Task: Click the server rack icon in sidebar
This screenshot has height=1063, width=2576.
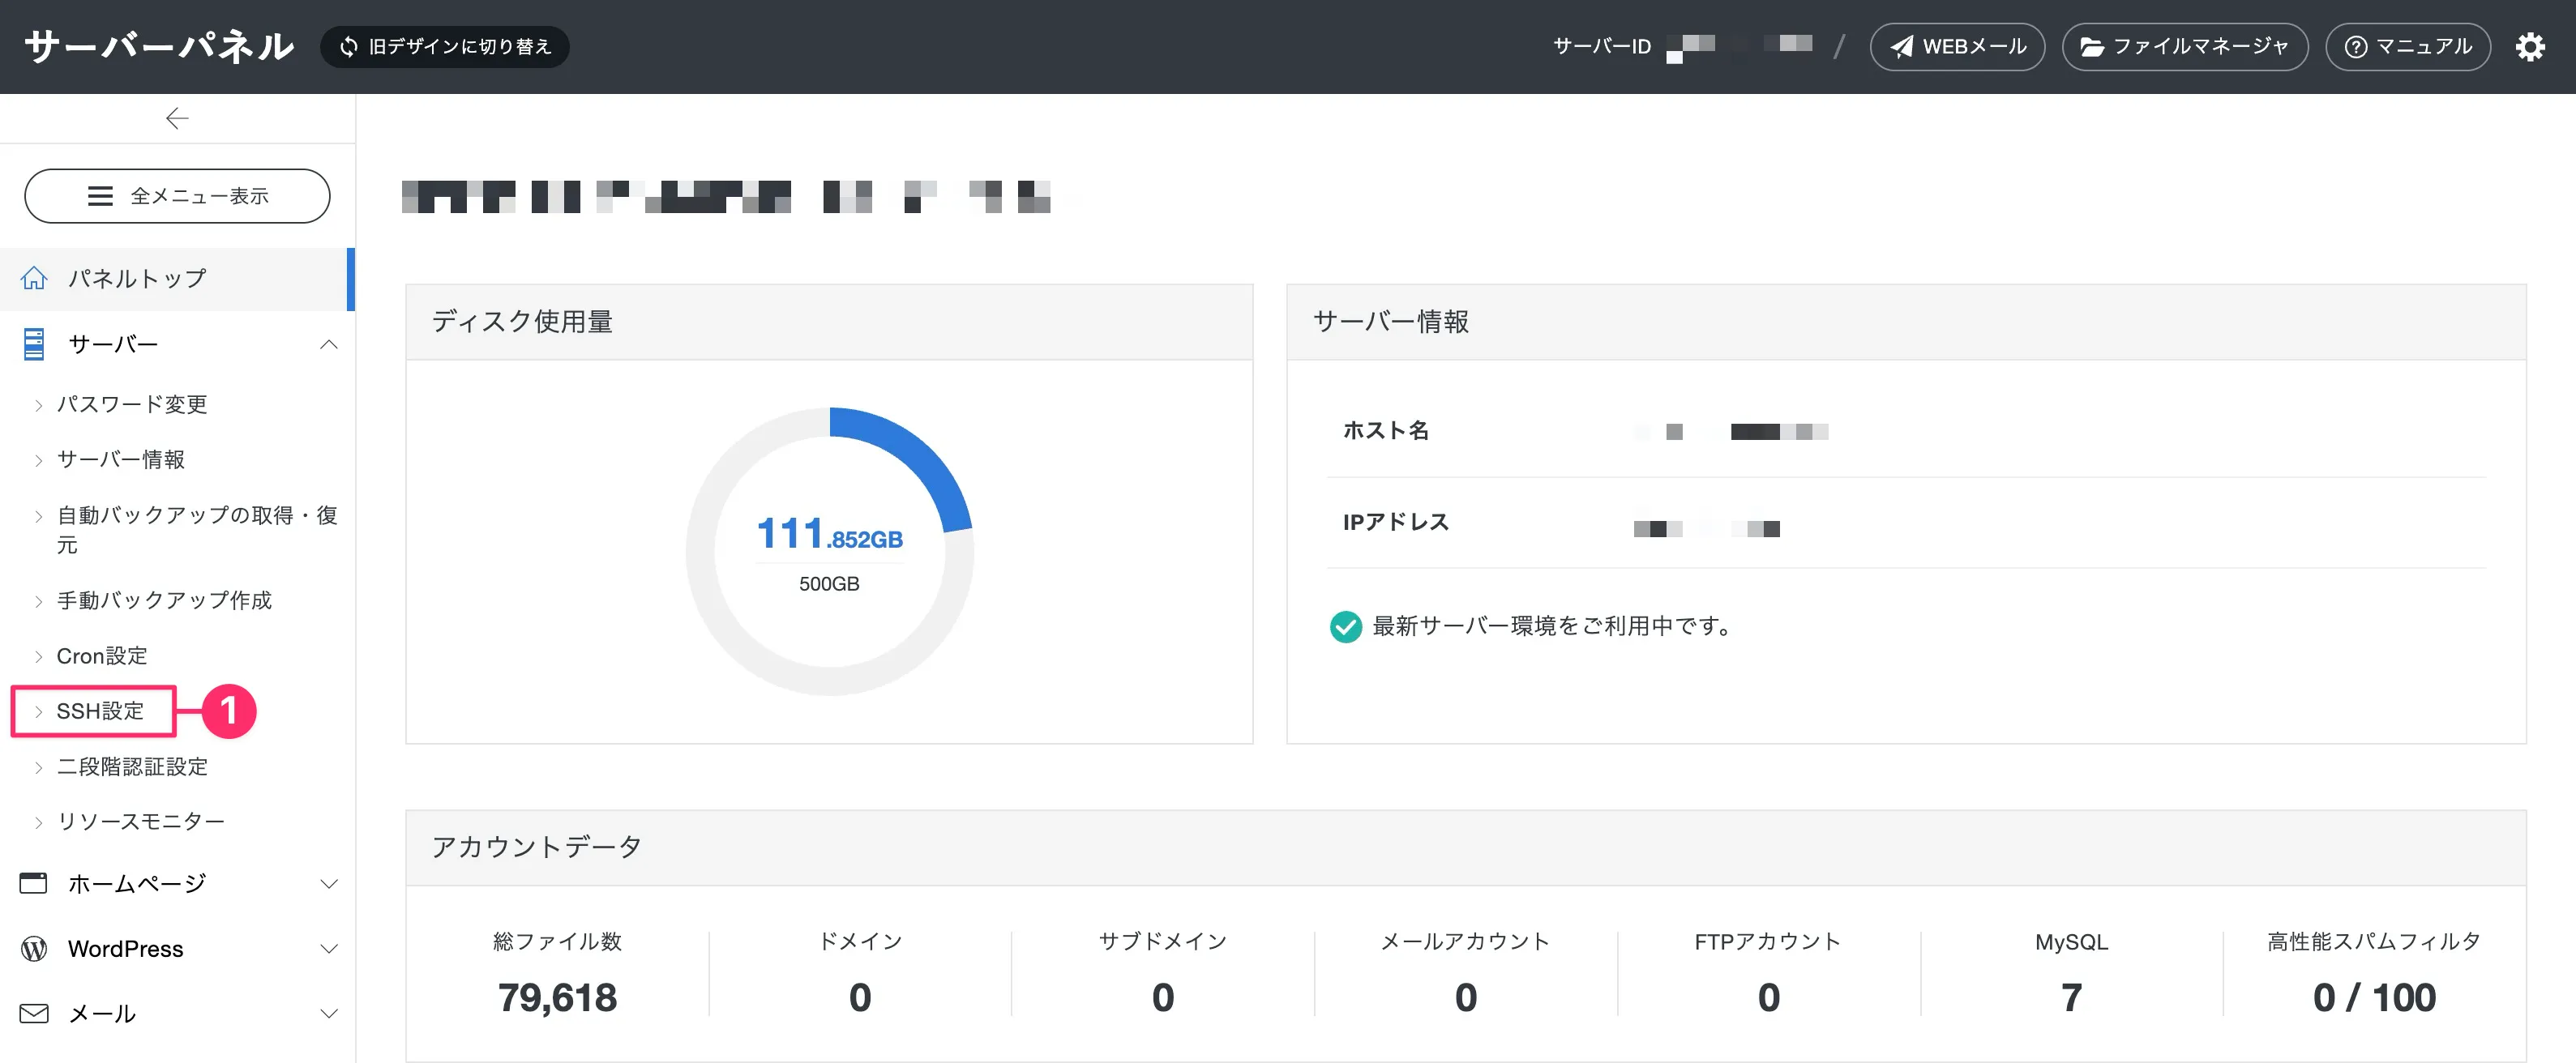Action: [x=34, y=344]
